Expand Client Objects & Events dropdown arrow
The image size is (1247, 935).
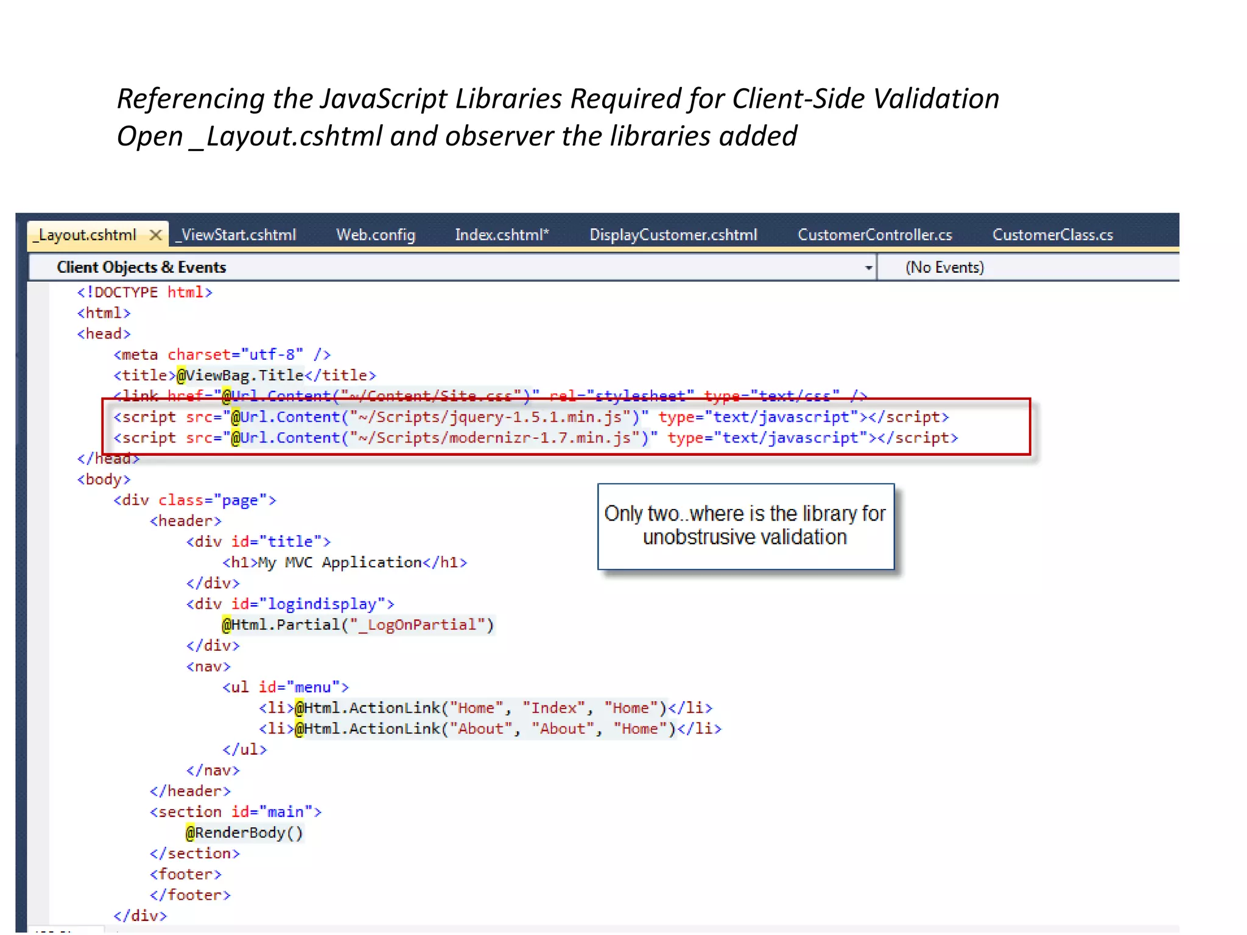[868, 268]
